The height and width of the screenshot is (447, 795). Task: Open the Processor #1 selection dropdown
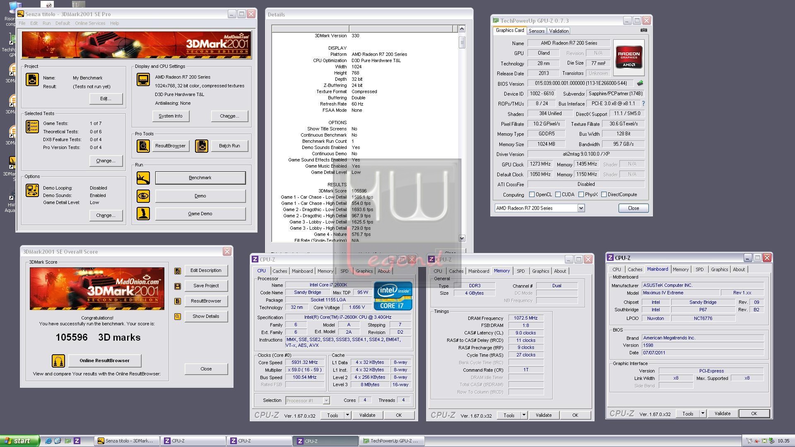[x=326, y=401]
